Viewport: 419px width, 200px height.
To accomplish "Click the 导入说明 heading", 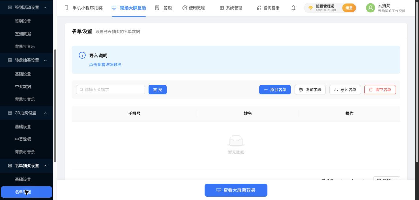I will pos(98,56).
